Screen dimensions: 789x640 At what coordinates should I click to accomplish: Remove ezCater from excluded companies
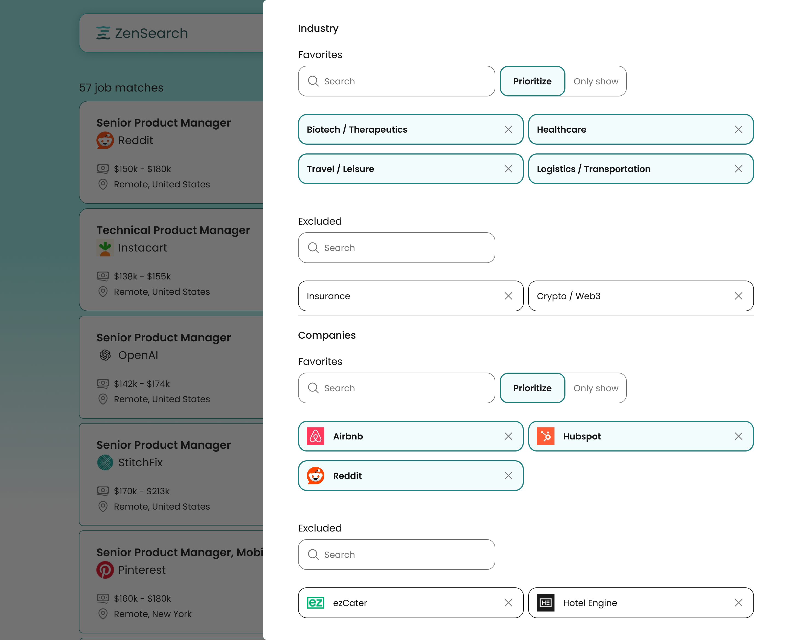click(x=508, y=603)
